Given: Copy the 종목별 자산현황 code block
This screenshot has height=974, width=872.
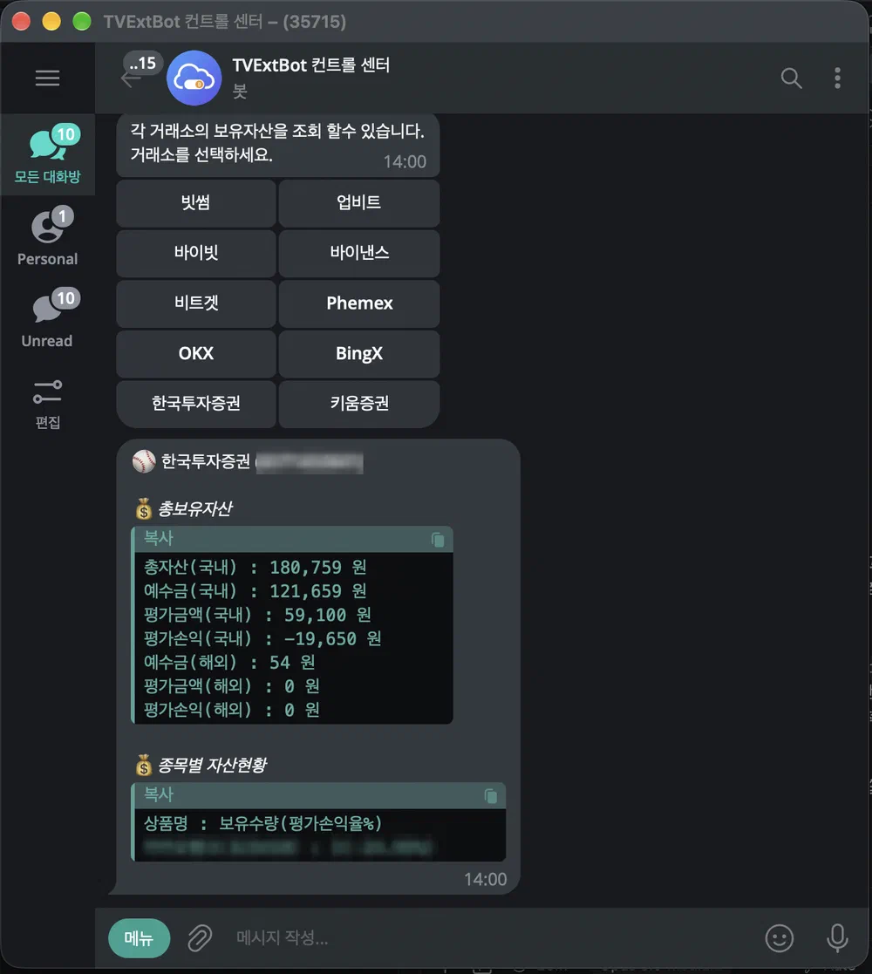Looking at the screenshot, I should (x=490, y=796).
